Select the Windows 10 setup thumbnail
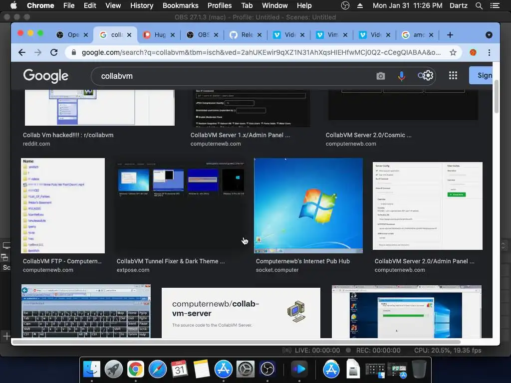 click(406, 312)
